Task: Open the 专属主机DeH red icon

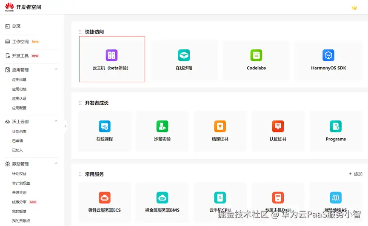Action: [x=278, y=197]
